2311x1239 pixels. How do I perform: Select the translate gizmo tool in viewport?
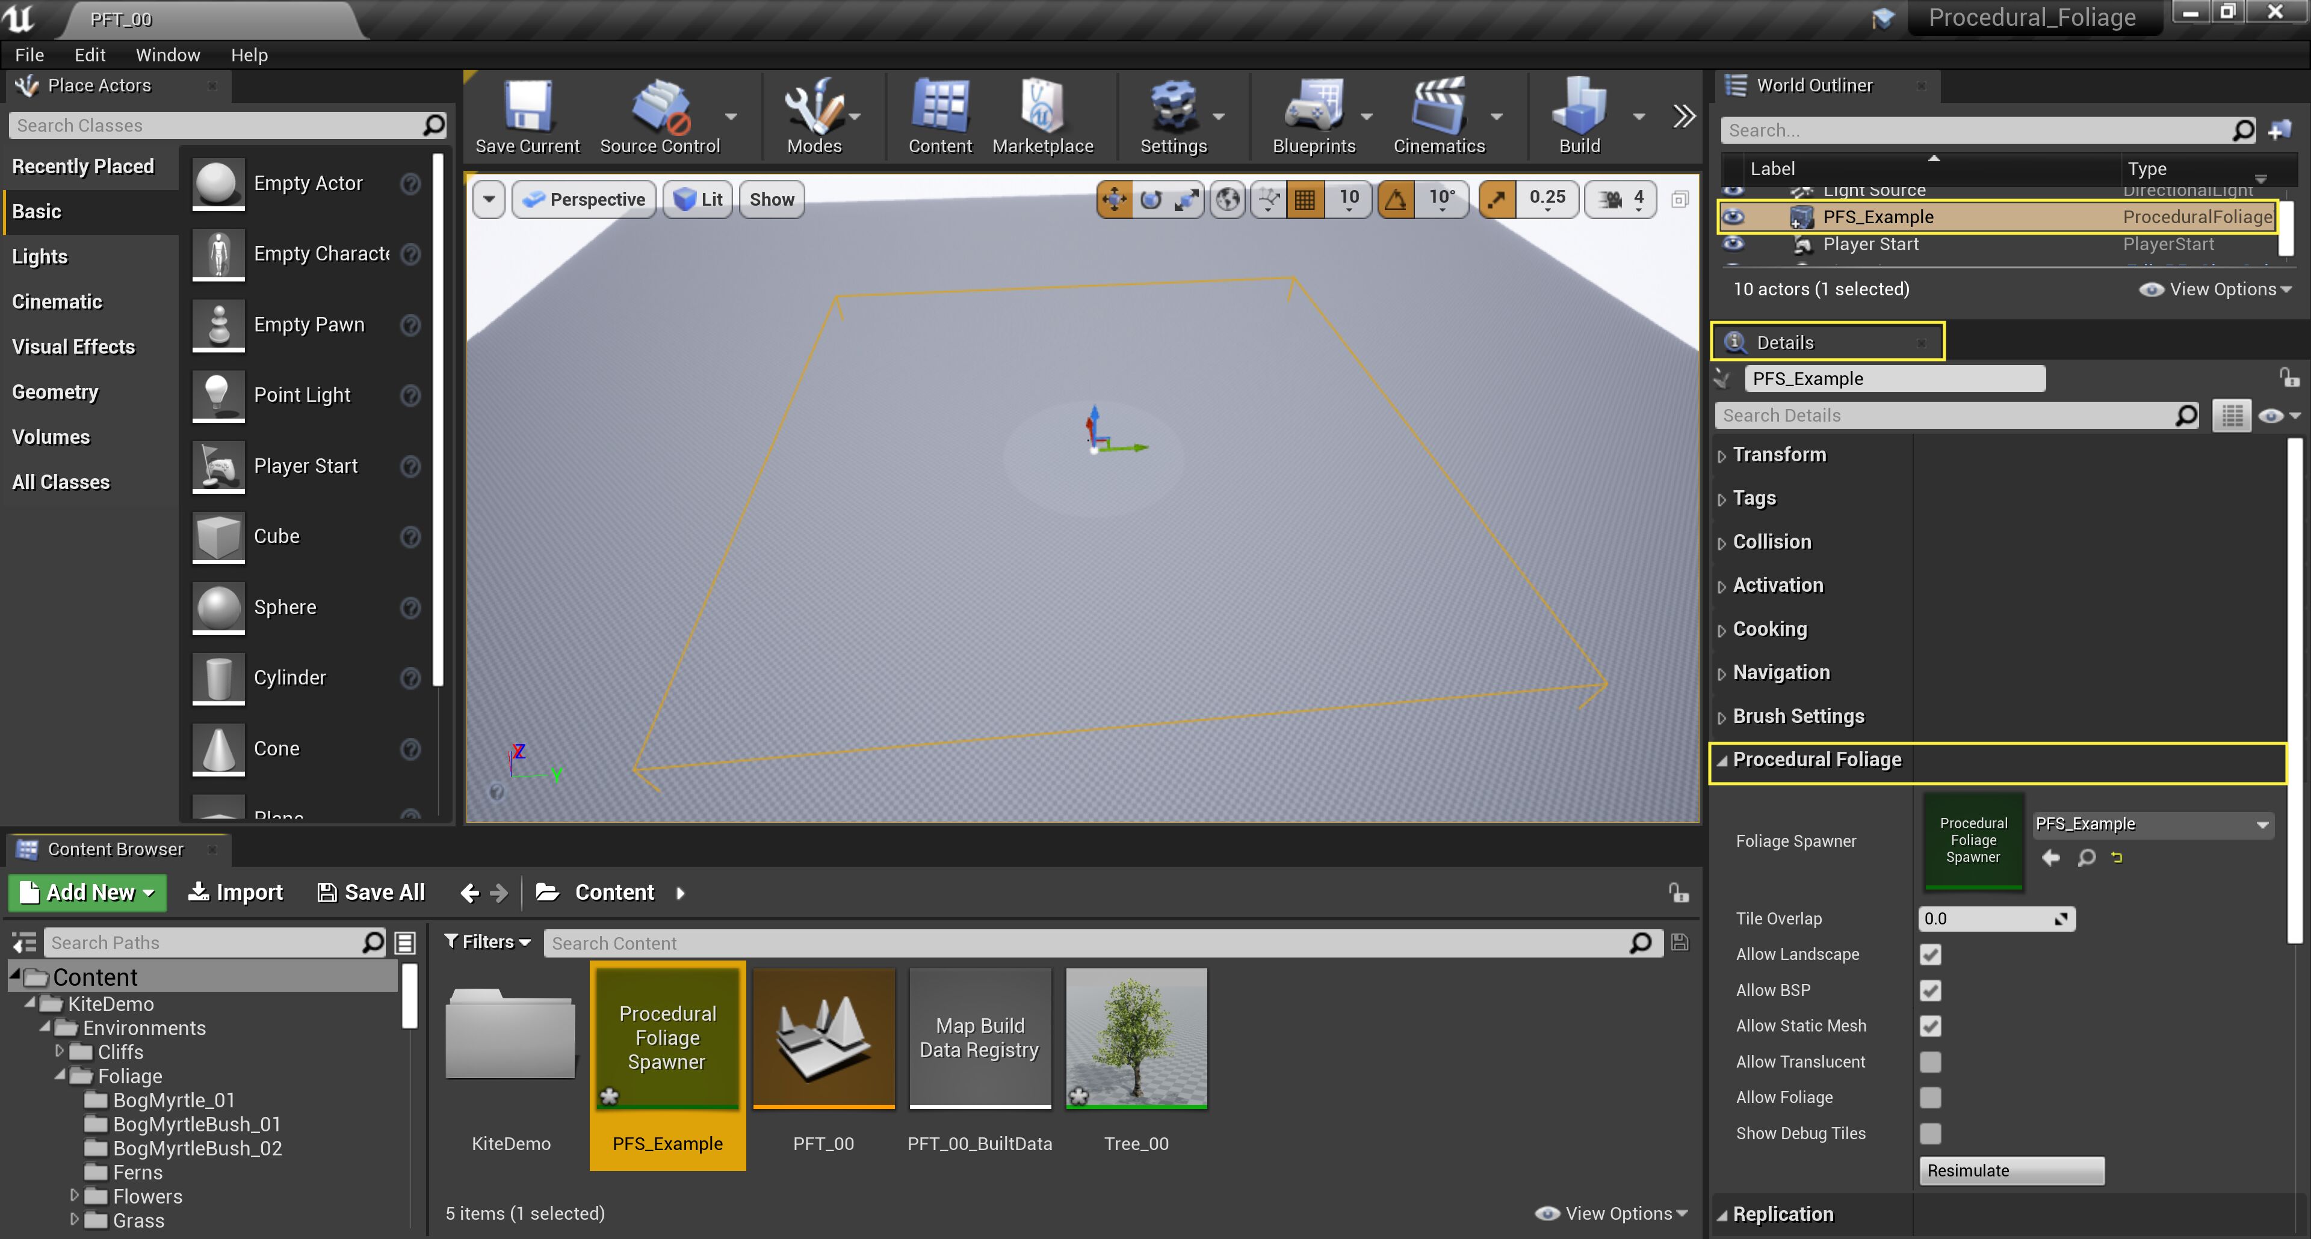click(1113, 199)
